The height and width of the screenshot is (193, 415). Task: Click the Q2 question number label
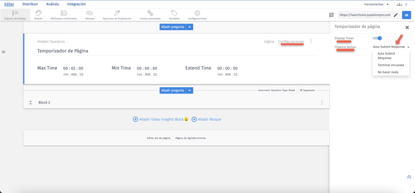(x=3, y=52)
